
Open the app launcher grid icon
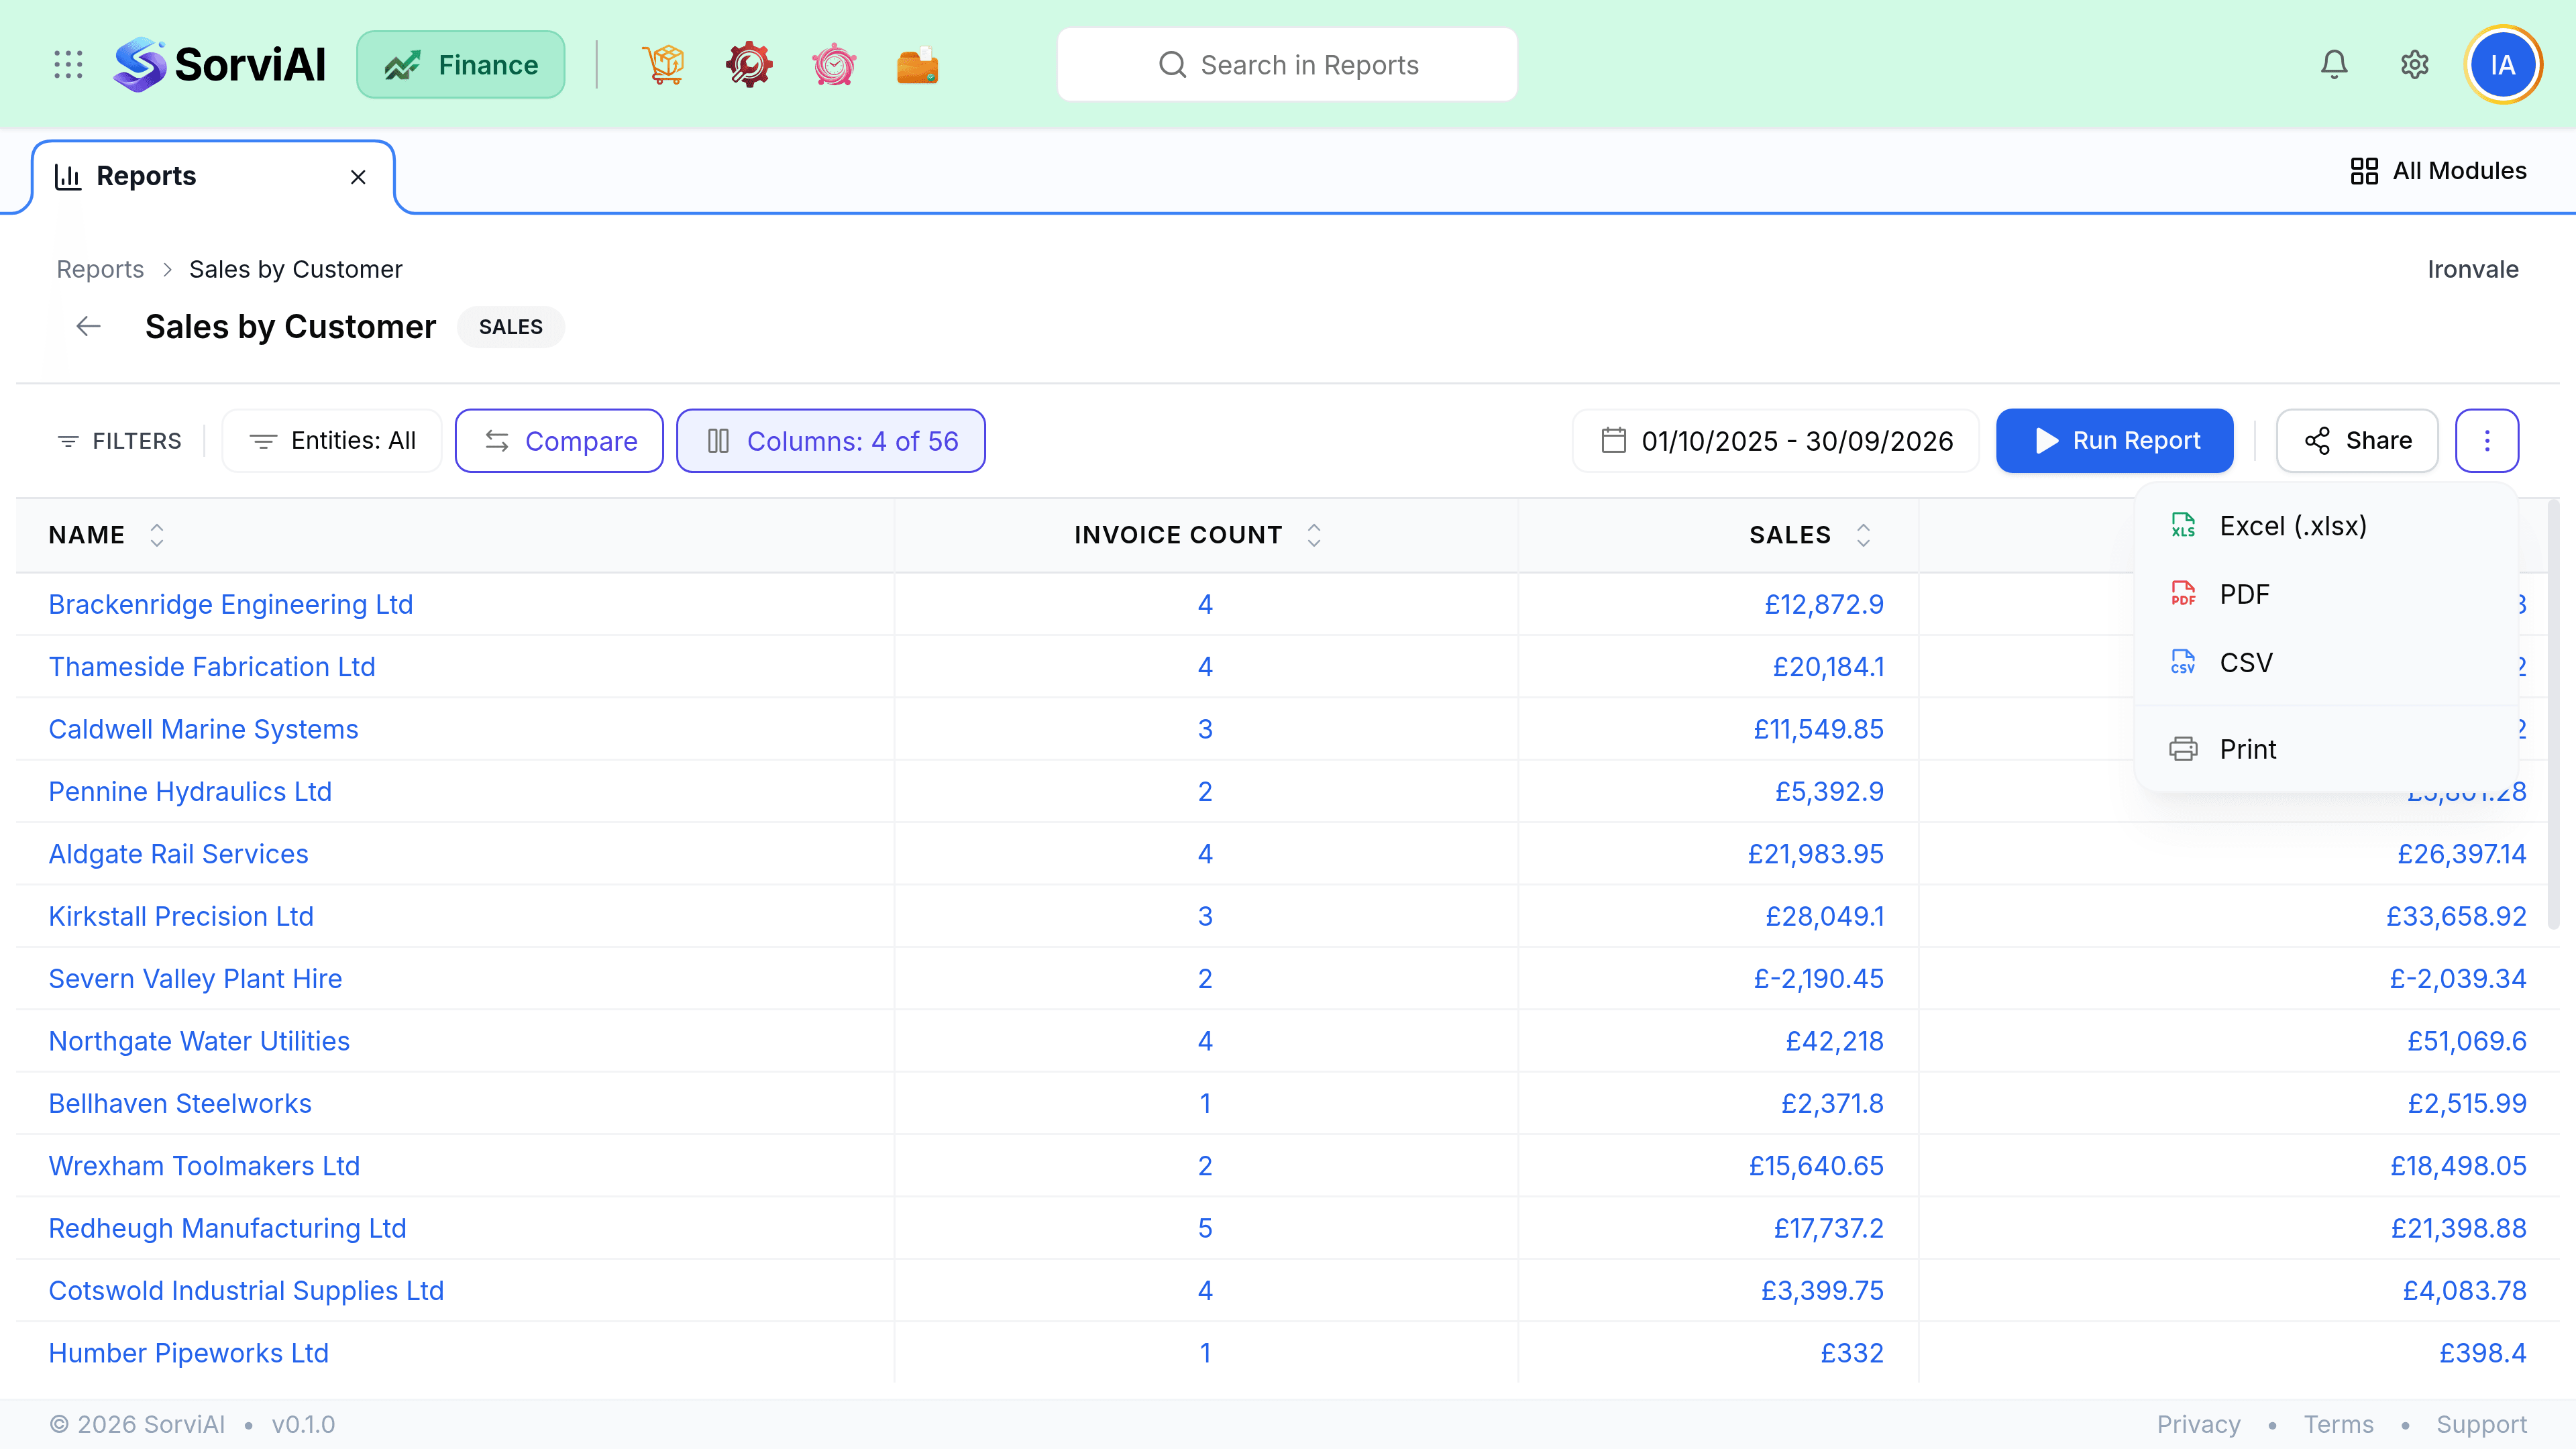[x=68, y=65]
